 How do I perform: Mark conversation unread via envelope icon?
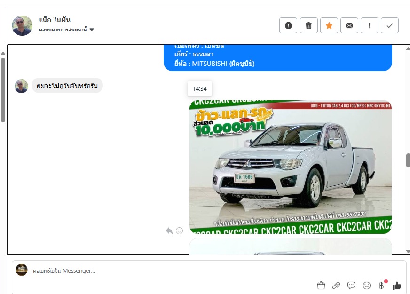(349, 25)
